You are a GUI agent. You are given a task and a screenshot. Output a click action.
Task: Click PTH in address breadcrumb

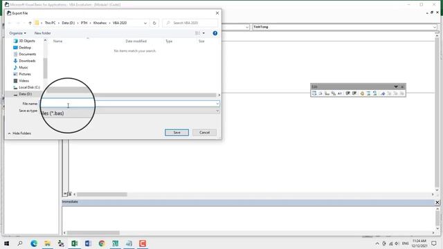[x=84, y=23]
